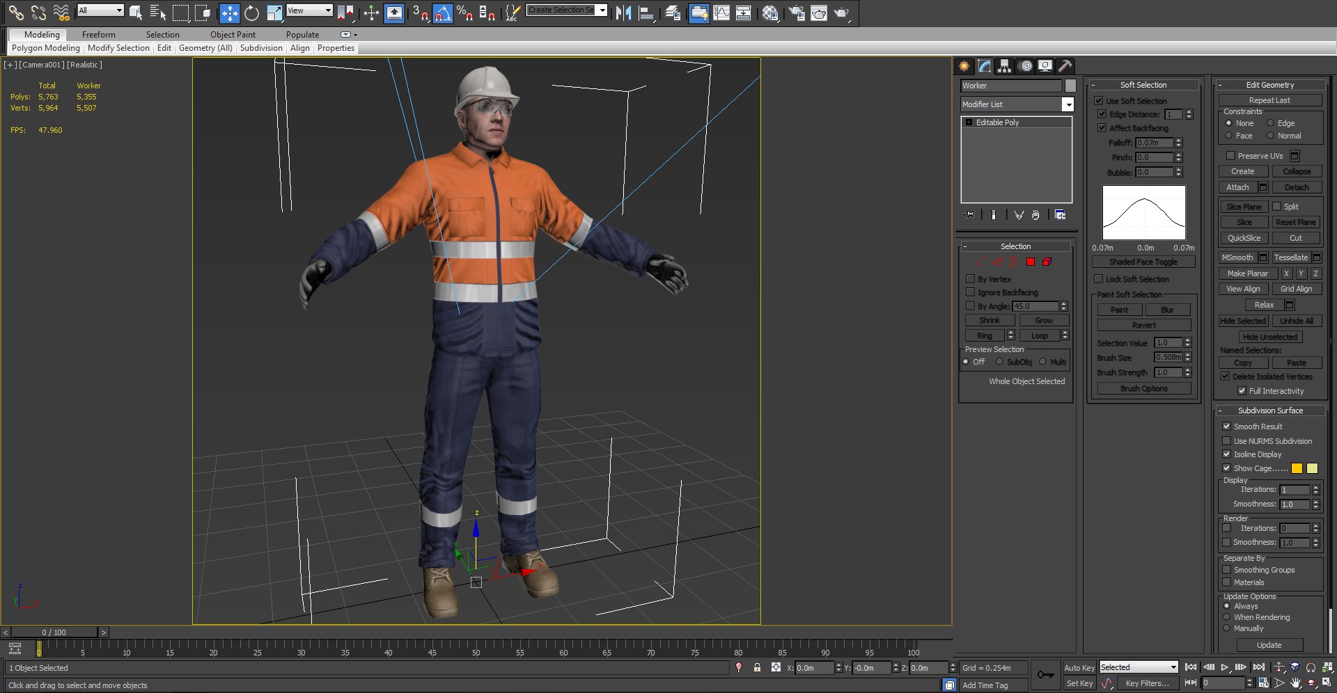Click the MSmooth button
The height and width of the screenshot is (693, 1337).
1237,257
